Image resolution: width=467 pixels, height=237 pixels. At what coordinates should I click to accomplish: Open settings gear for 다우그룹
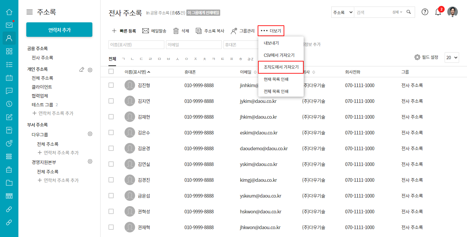point(90,134)
